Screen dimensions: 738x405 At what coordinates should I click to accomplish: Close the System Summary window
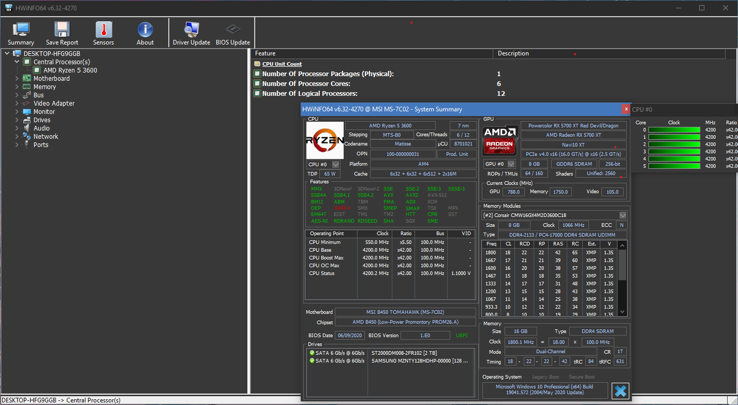coord(626,109)
